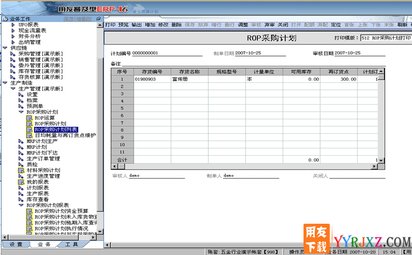This screenshot has width=412, height=255.
Task: Click 刷新 (Refresh) in the toolbar
Action: coord(402,25)
